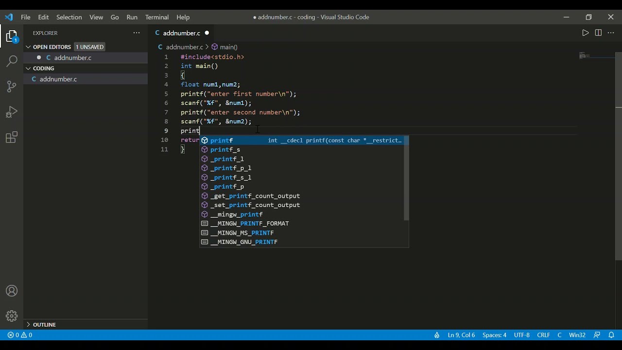Select addnumber.c in CODING folder
The image size is (622, 350).
point(86,79)
